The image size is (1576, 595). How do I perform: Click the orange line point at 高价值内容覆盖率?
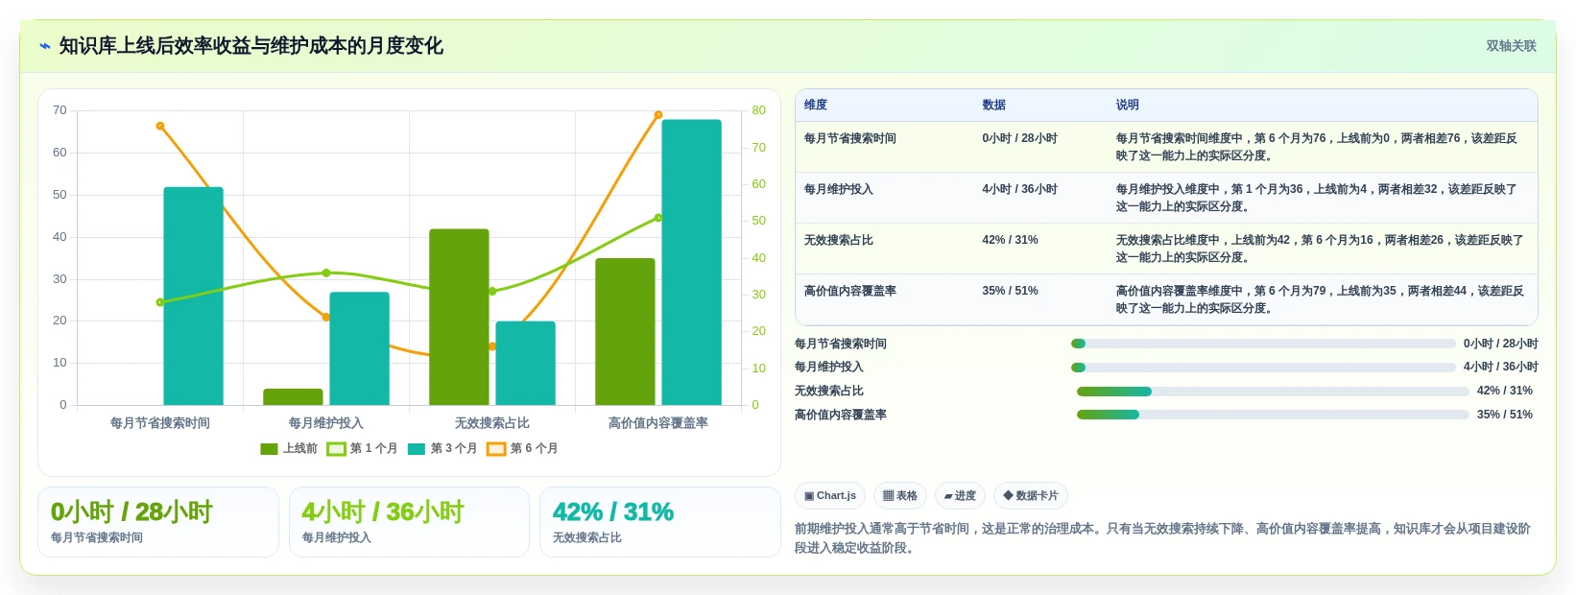(x=658, y=115)
